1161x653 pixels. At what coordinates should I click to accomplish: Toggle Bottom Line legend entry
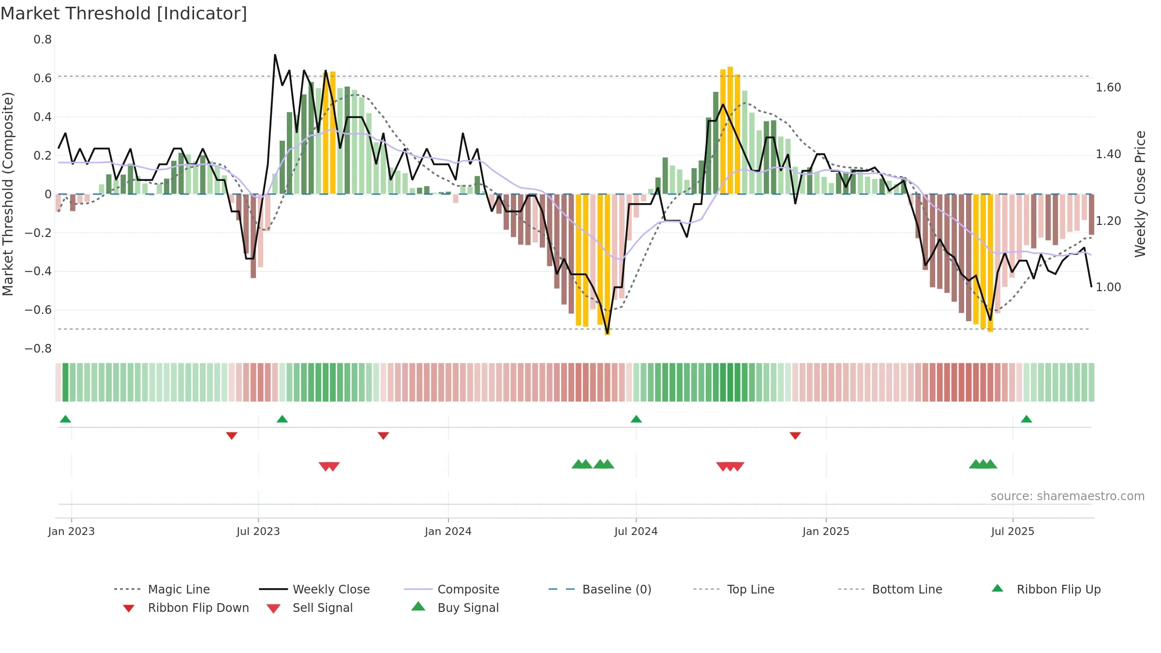point(890,589)
